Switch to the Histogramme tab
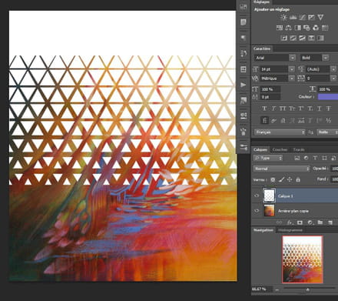The width and height of the screenshot is (338, 301). click(290, 230)
